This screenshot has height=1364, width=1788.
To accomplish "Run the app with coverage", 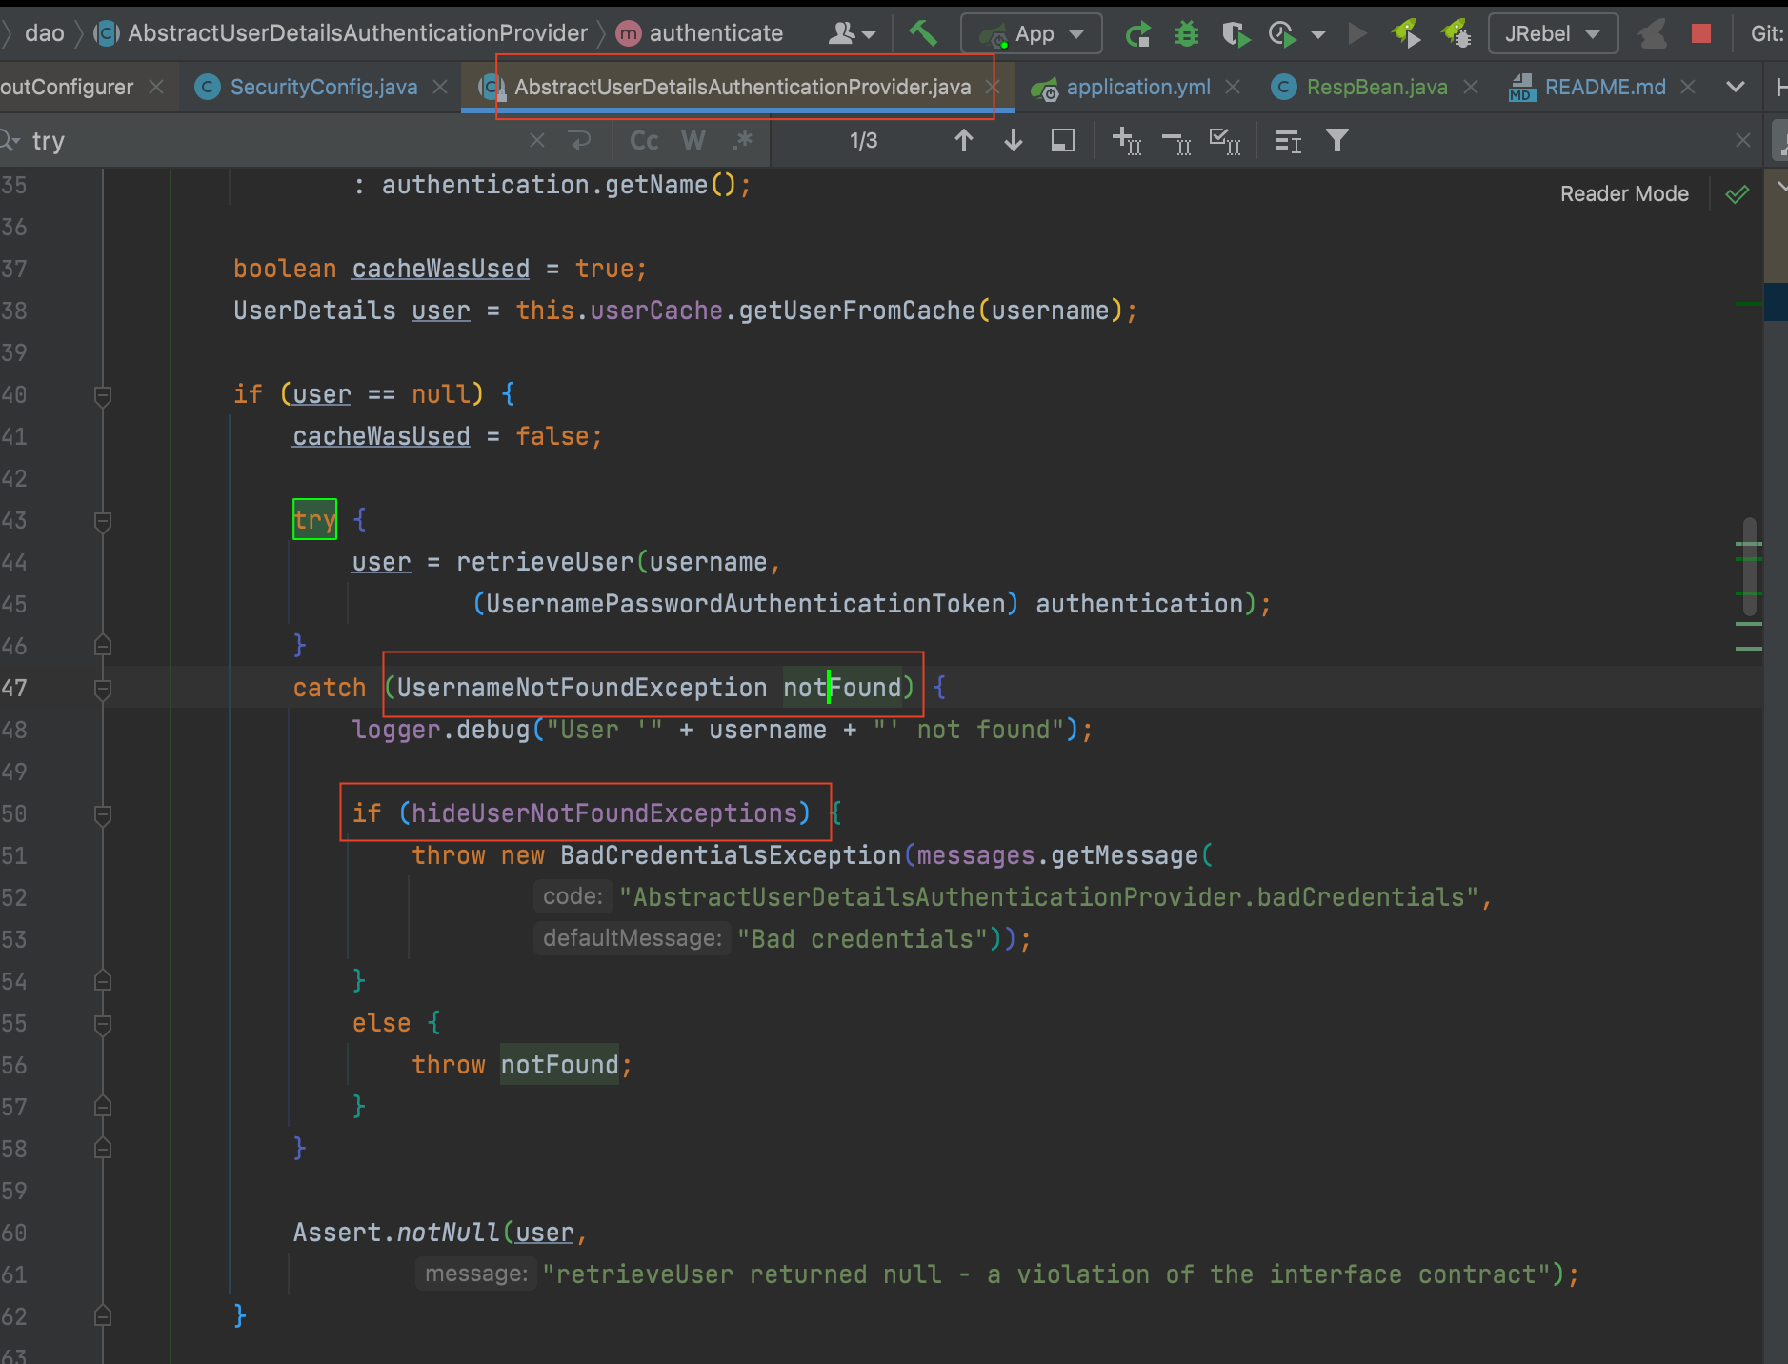I will tap(1236, 34).
